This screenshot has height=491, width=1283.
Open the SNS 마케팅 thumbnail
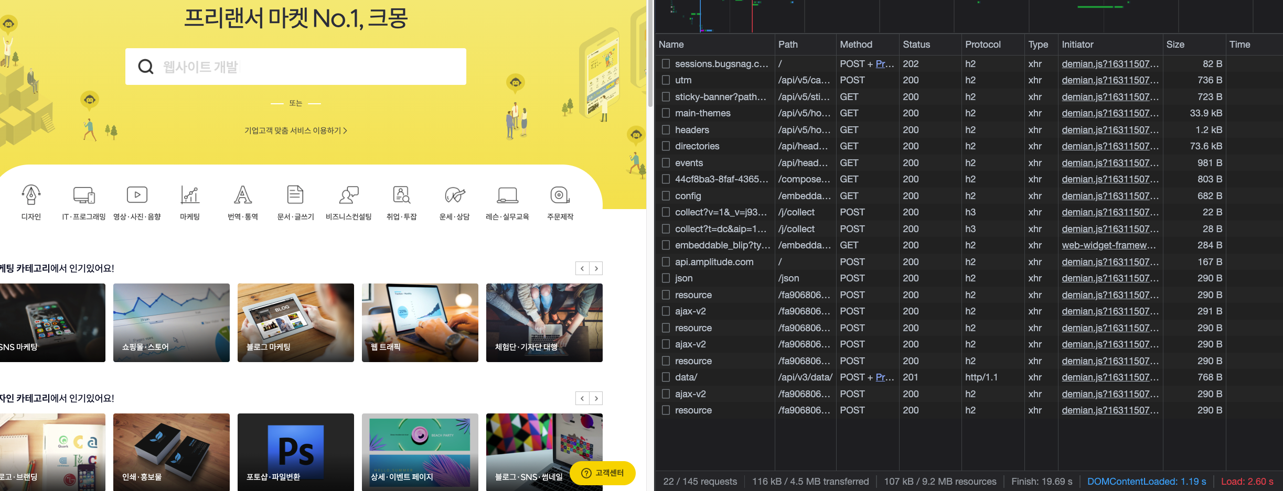point(52,323)
